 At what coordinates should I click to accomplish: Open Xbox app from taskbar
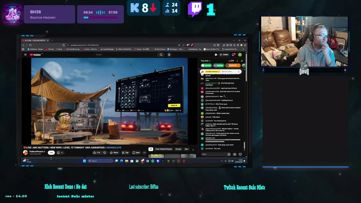point(137,161)
